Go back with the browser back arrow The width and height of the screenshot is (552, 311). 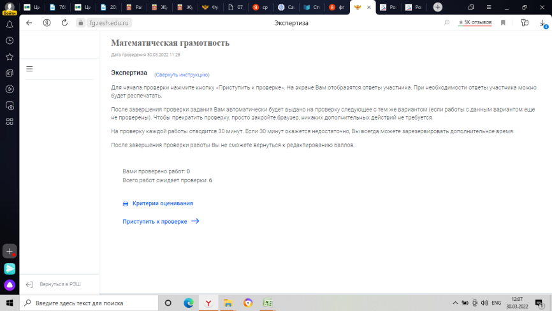pos(29,23)
